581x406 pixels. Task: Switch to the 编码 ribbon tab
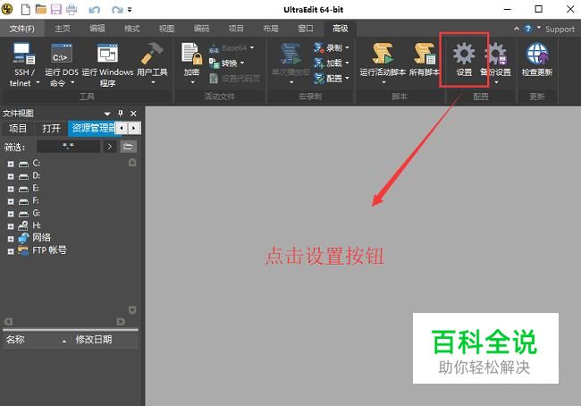pos(201,29)
